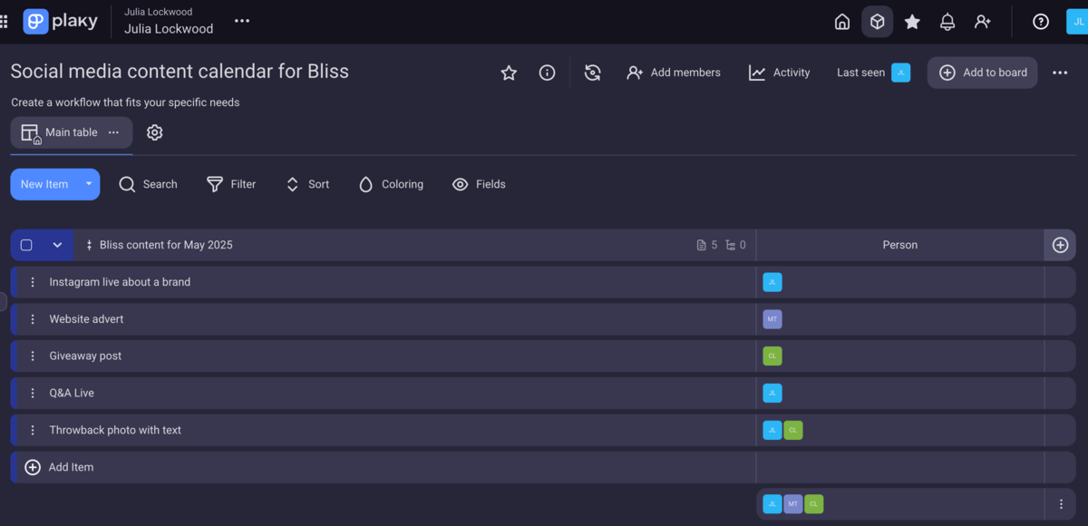Screen dimensions: 1088x526
Task: Expand the New Item dropdown arrow
Action: click(89, 184)
